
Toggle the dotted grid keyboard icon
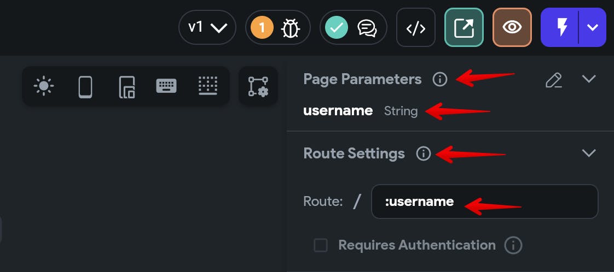208,86
